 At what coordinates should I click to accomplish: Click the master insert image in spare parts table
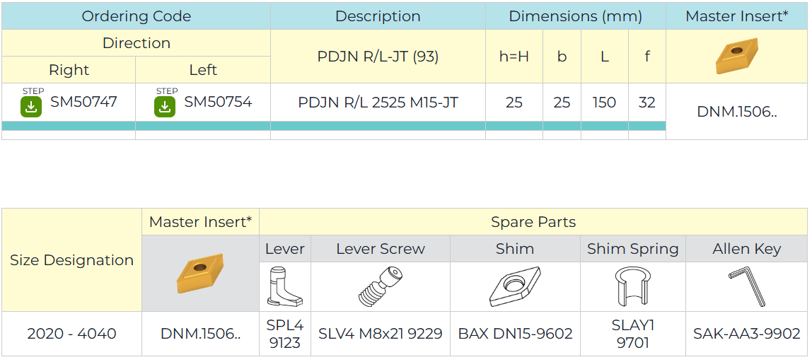(200, 273)
